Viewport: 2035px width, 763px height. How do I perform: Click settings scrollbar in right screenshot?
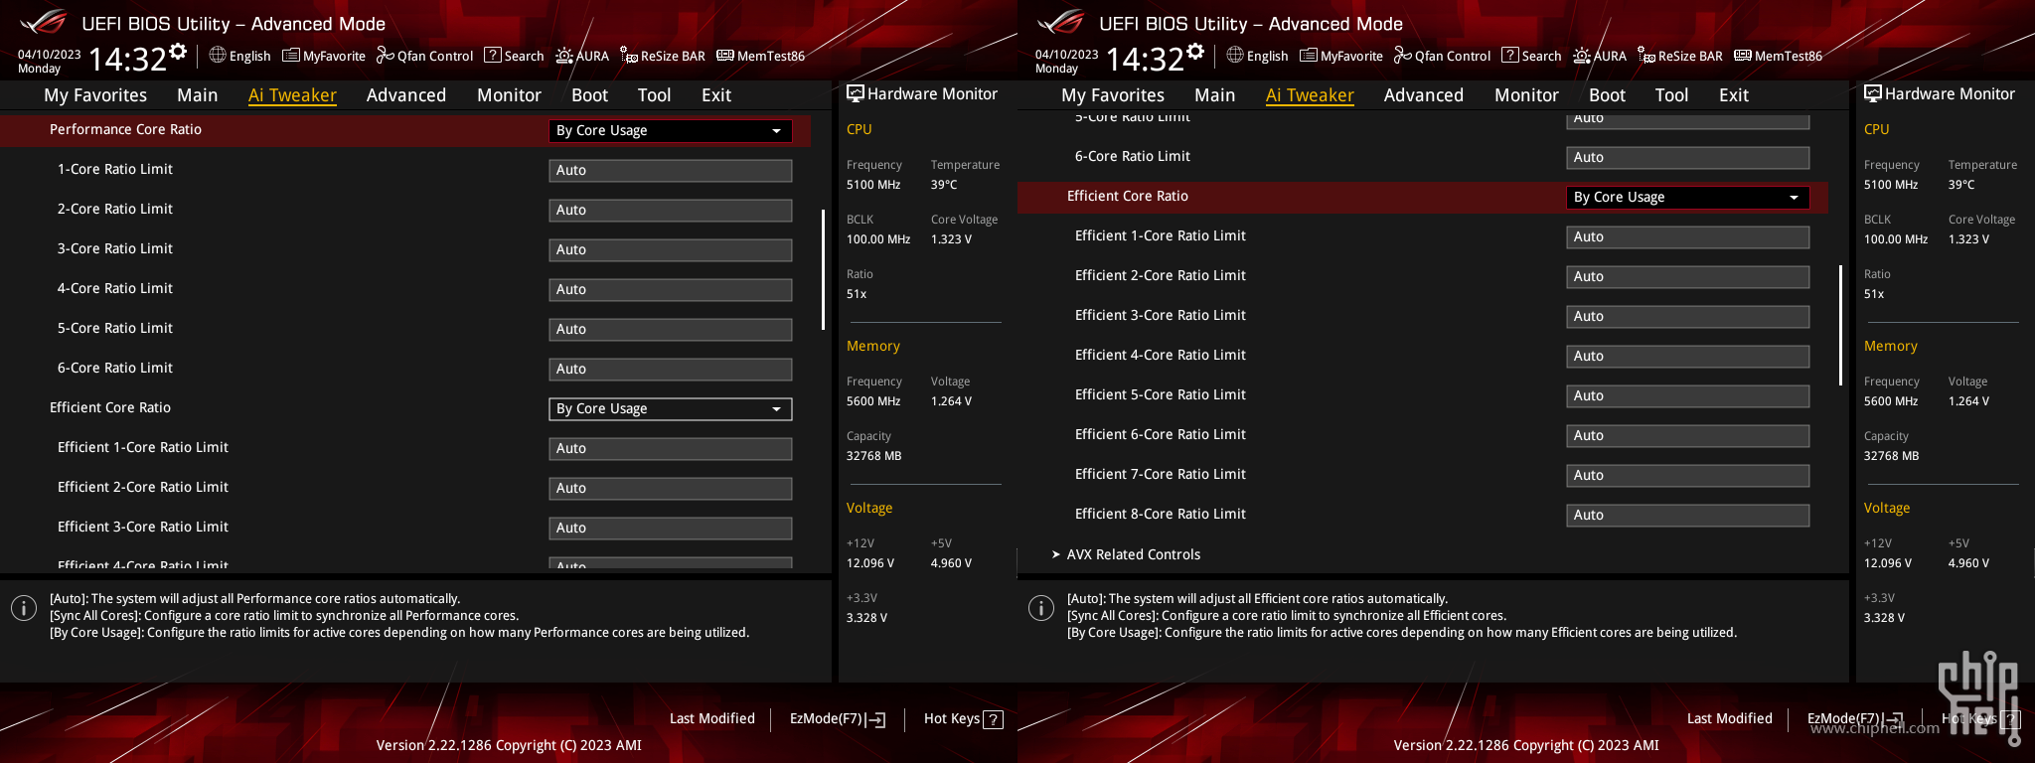point(1840,325)
